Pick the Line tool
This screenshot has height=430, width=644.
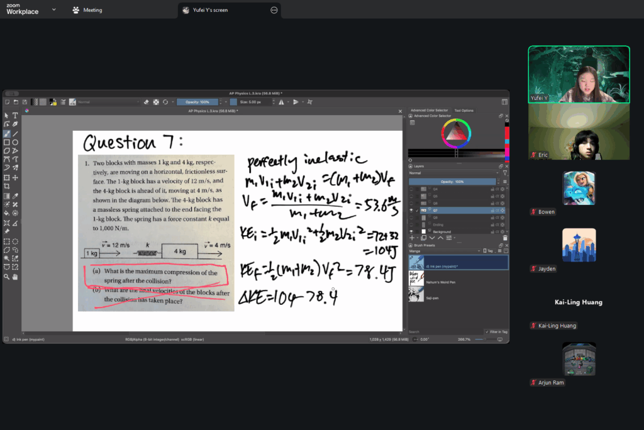click(x=15, y=134)
